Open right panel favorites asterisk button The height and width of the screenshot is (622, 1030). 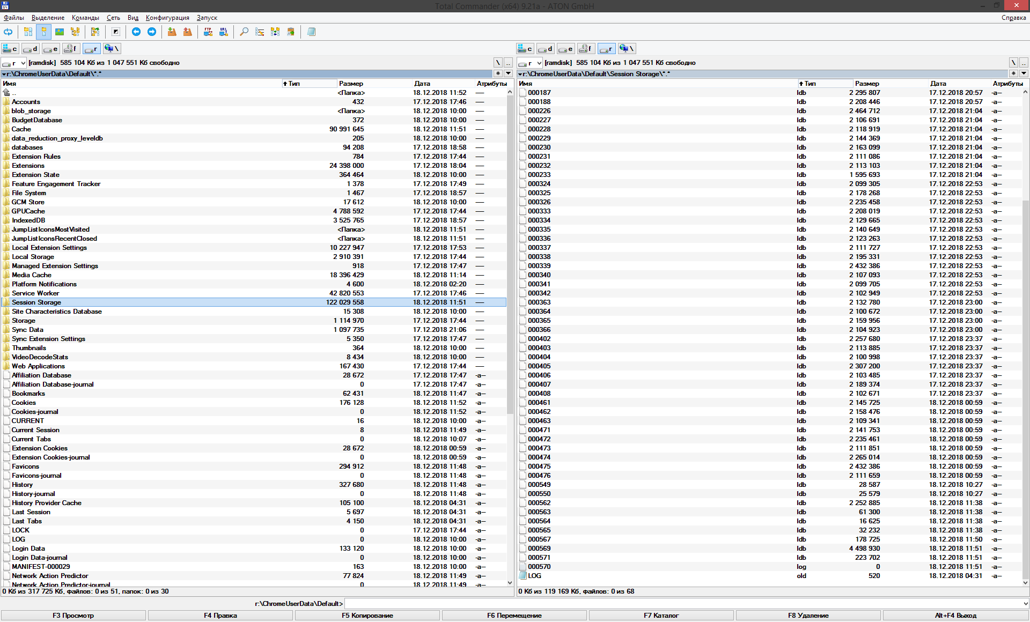point(1014,73)
